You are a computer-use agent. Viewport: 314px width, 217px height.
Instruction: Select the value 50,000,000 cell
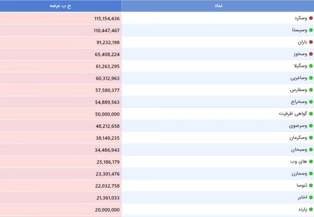coord(61,114)
